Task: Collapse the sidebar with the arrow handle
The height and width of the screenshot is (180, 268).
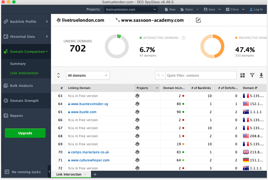Action: tap(49, 172)
